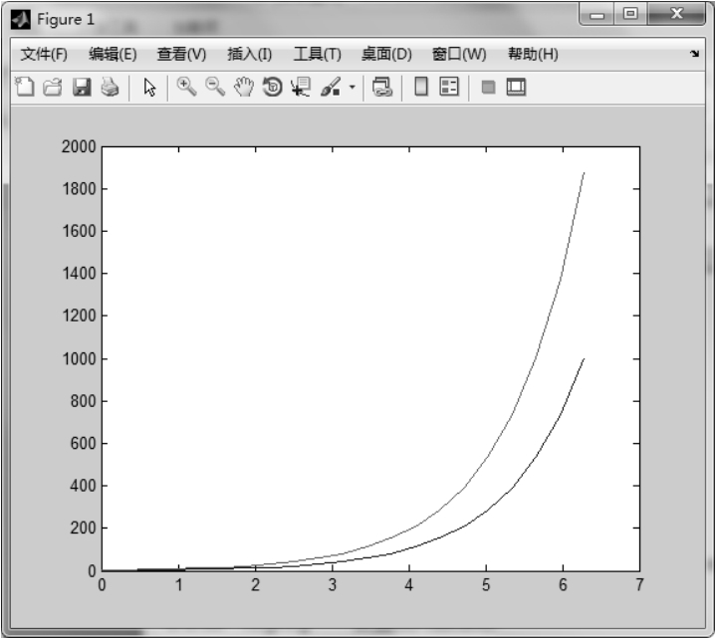Open the 文件(F) menu
Screen dimensions: 715x638
(44, 54)
